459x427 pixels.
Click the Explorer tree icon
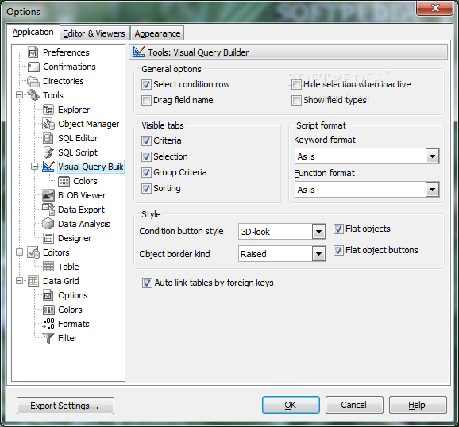coord(48,110)
